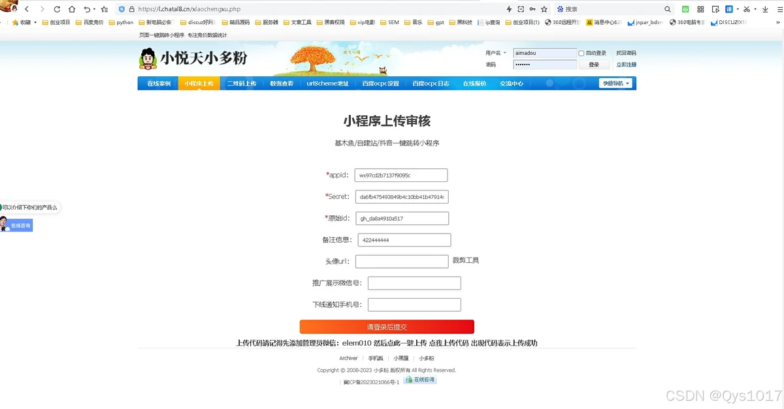Click the search magnifier icon
The width and height of the screenshot is (784, 409).
(x=668, y=9)
